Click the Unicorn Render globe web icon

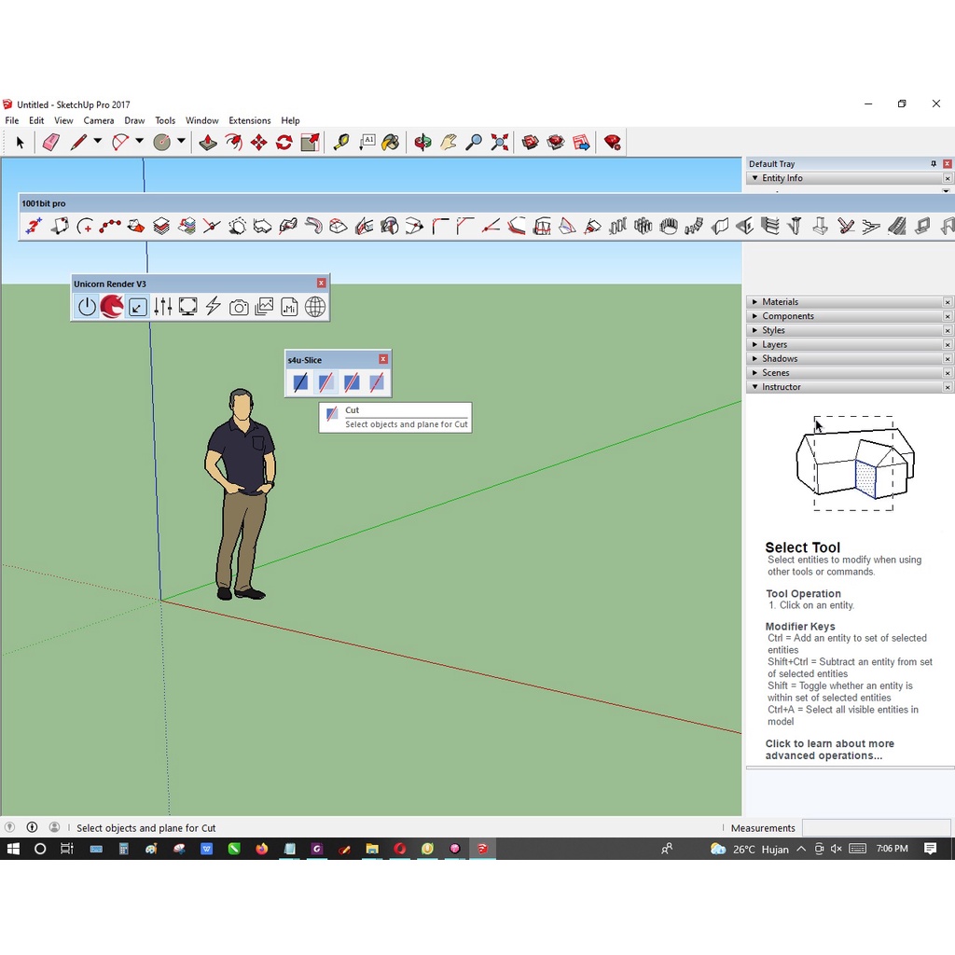pyautogui.click(x=315, y=306)
